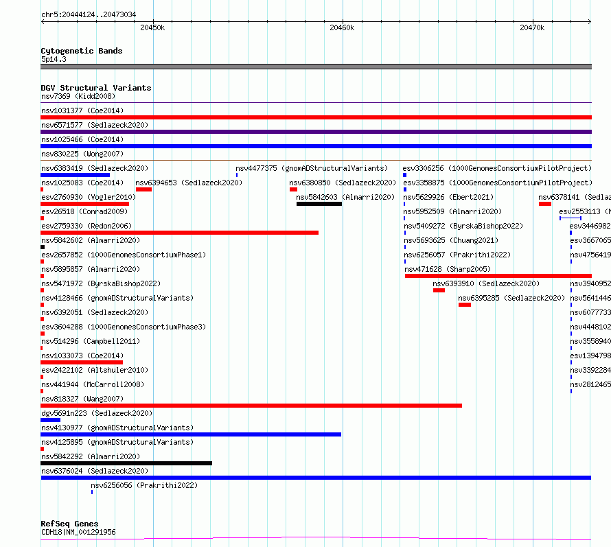Select the red esv2760930 (Vogler2010) bar
This screenshot has width=611, height=547.
84,204
